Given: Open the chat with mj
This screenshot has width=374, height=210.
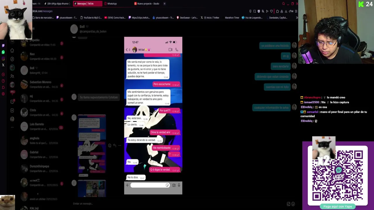Looking at the screenshot, I should 42,98.
